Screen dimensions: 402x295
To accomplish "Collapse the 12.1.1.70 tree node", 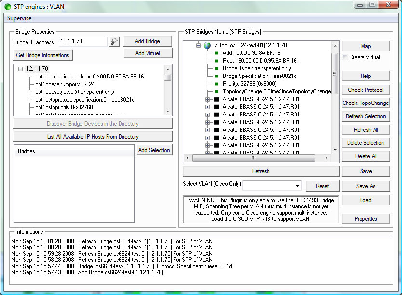I will pos(21,69).
